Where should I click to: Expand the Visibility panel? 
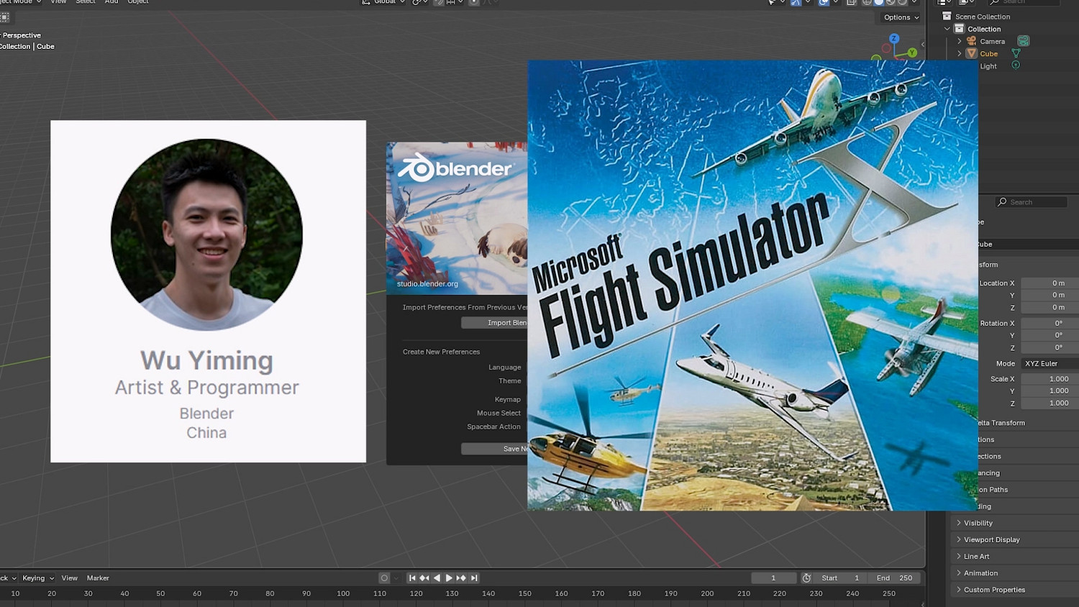[x=978, y=523]
